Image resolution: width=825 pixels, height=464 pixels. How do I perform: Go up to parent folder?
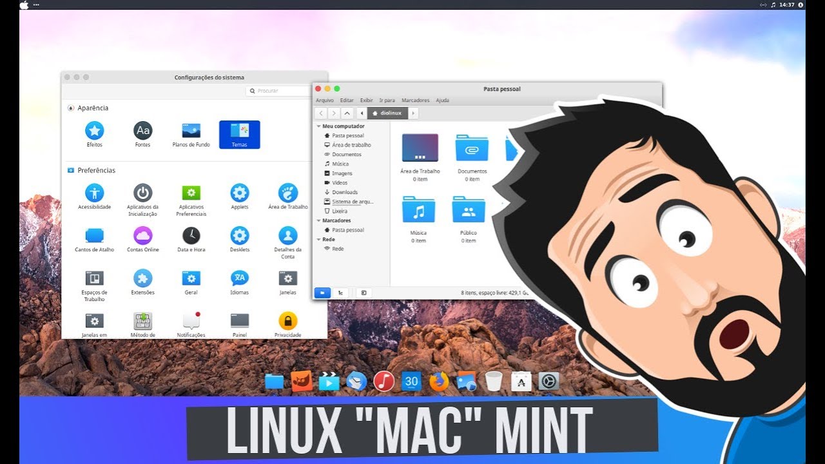347,113
